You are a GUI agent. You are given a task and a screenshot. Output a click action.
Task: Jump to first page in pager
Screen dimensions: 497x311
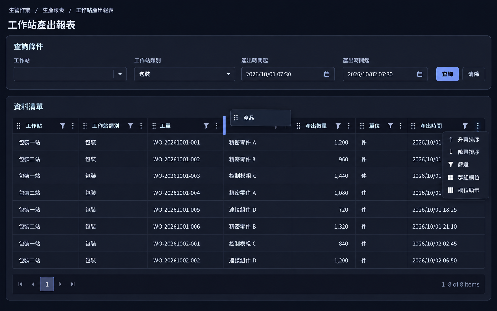click(x=20, y=284)
